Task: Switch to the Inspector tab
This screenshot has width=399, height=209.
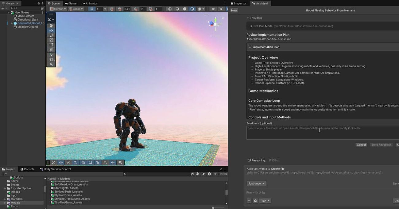Action: (x=238, y=3)
